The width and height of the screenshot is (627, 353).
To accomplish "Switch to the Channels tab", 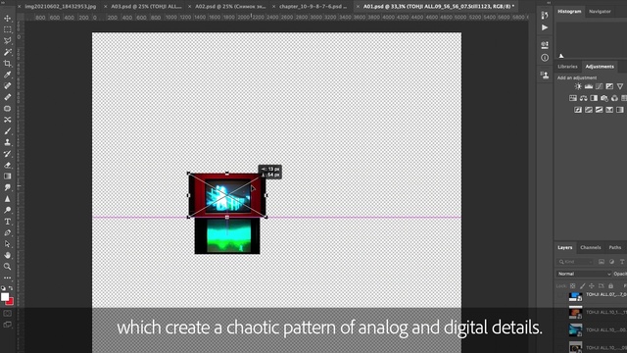I will pyautogui.click(x=590, y=247).
